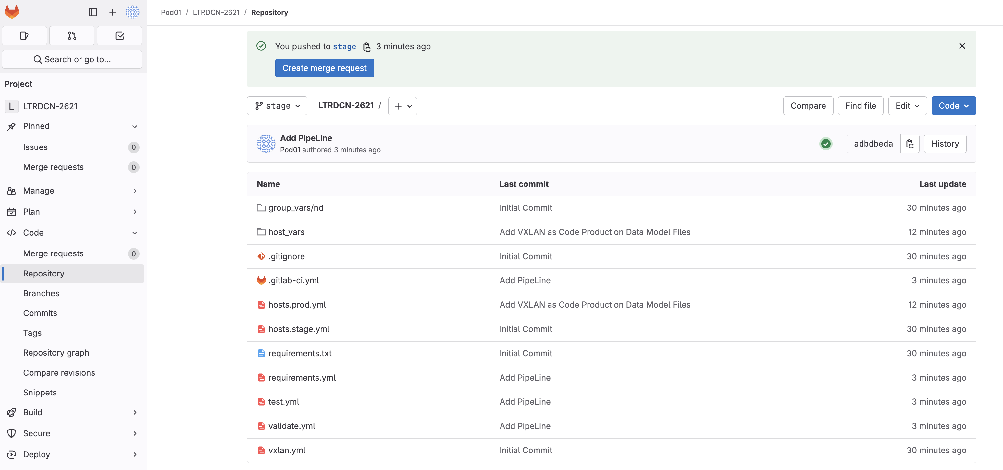This screenshot has width=1003, height=470.
Task: Click the Create merge request button
Action: pyautogui.click(x=324, y=68)
